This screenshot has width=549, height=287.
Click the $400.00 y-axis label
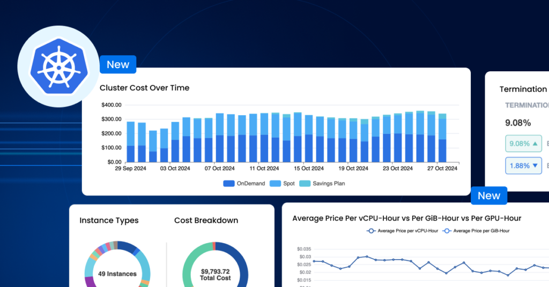pos(112,105)
